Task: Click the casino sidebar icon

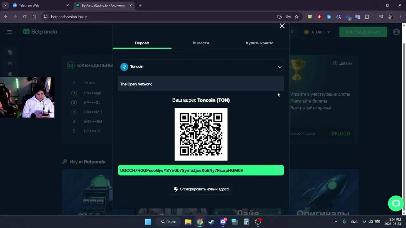Action: pyautogui.click(x=10, y=53)
